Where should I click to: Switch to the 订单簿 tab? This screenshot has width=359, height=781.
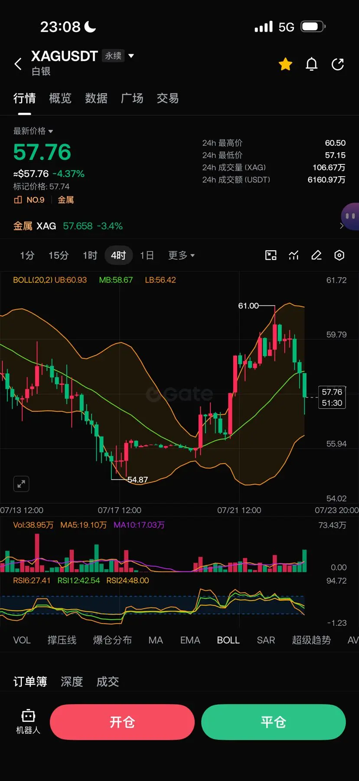(30, 682)
